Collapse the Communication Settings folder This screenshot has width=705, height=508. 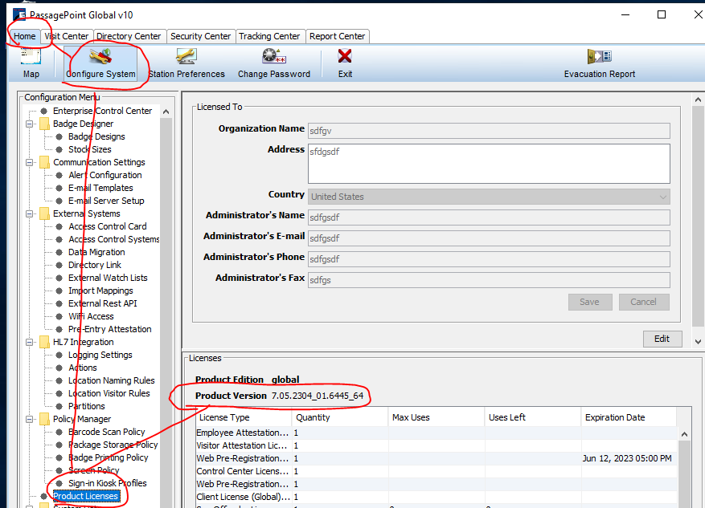(29, 162)
